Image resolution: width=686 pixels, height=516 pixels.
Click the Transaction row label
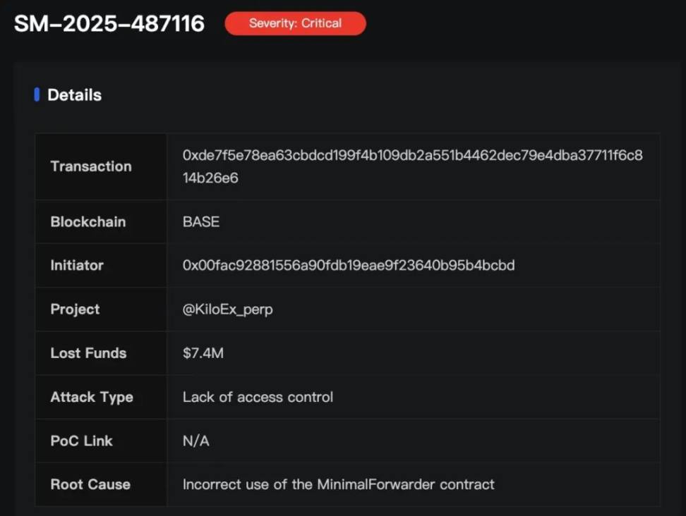tap(91, 166)
